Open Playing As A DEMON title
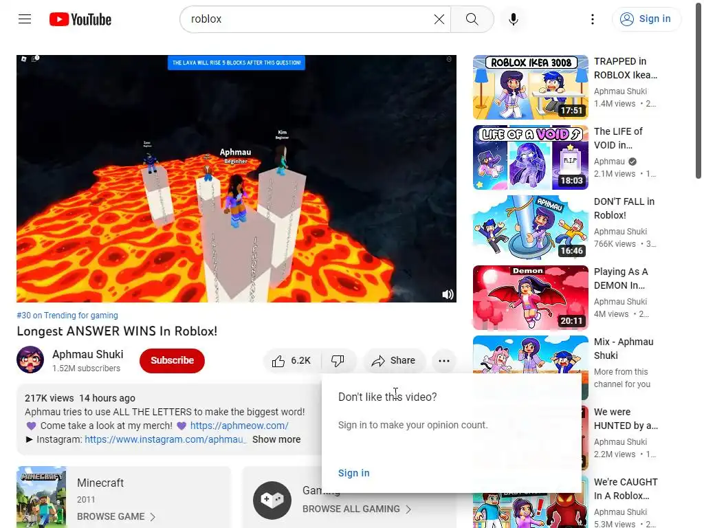The height and width of the screenshot is (528, 704). click(621, 278)
